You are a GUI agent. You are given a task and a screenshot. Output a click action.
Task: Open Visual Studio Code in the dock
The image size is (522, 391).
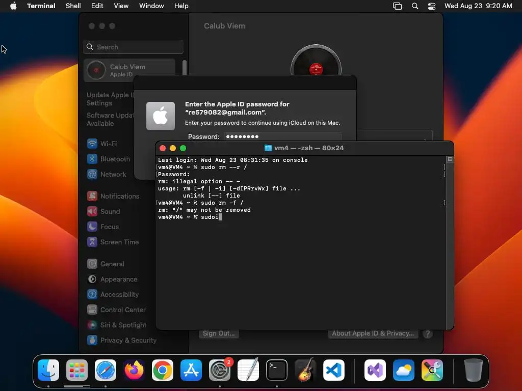tap(333, 370)
